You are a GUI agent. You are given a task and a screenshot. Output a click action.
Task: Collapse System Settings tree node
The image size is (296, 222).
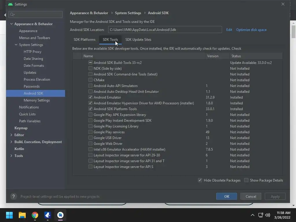tap(16, 45)
